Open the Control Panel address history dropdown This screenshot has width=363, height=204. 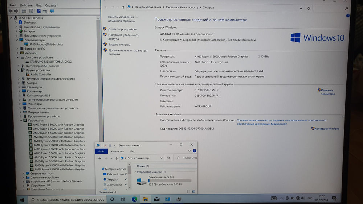click(301, 8)
